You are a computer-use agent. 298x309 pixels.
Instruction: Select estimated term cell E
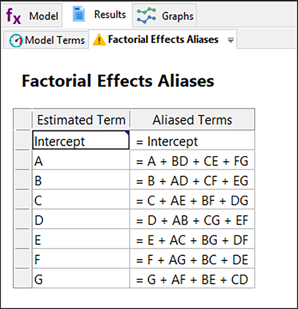click(x=81, y=240)
